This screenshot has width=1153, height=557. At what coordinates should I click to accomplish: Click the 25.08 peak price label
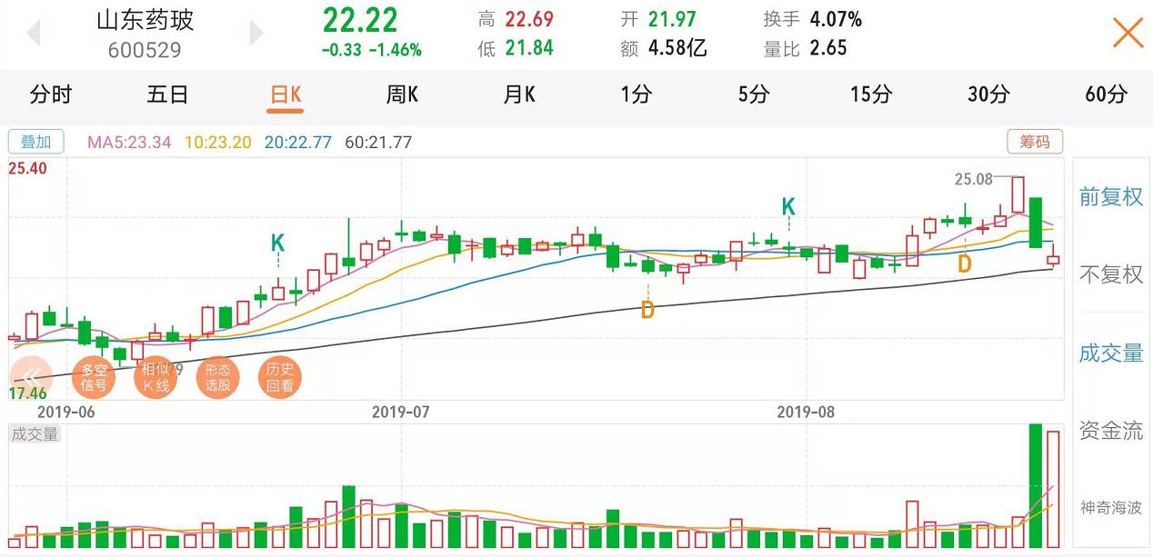tap(973, 179)
